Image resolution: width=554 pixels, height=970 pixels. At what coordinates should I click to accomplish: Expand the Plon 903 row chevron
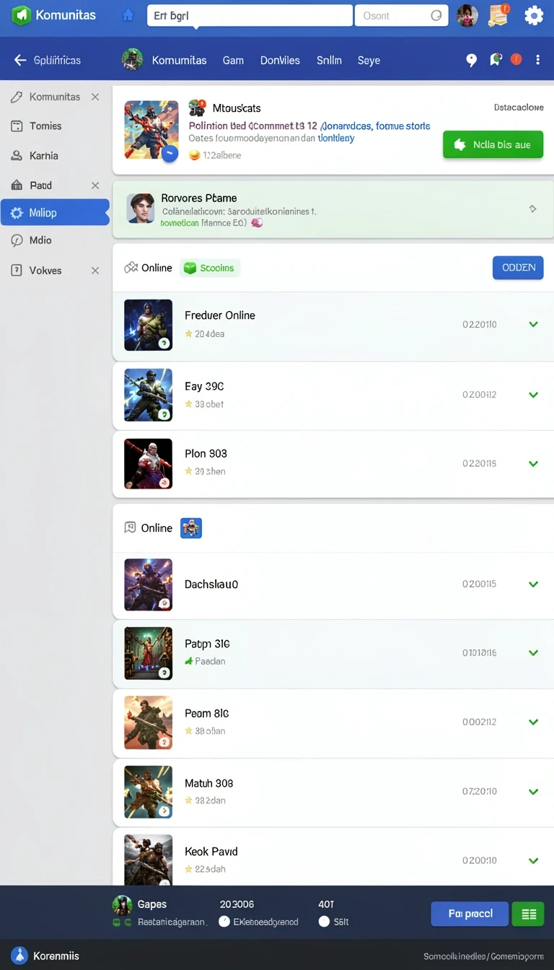click(534, 464)
